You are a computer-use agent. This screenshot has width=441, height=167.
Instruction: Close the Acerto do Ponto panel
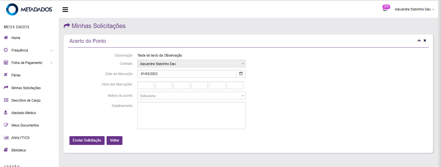point(425,40)
